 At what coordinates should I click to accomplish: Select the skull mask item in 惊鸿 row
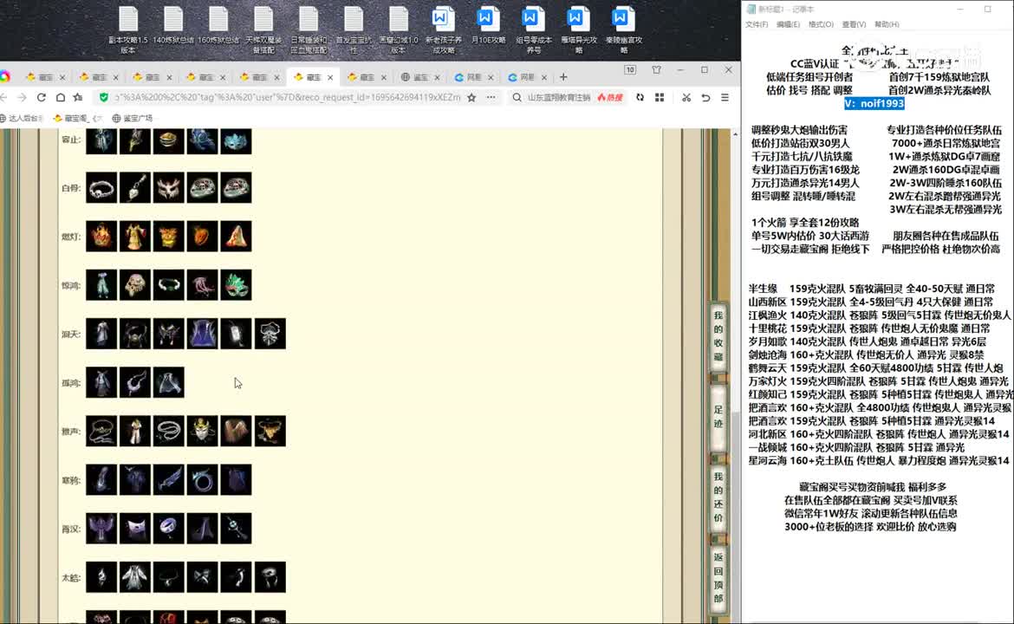pyautogui.click(x=135, y=284)
